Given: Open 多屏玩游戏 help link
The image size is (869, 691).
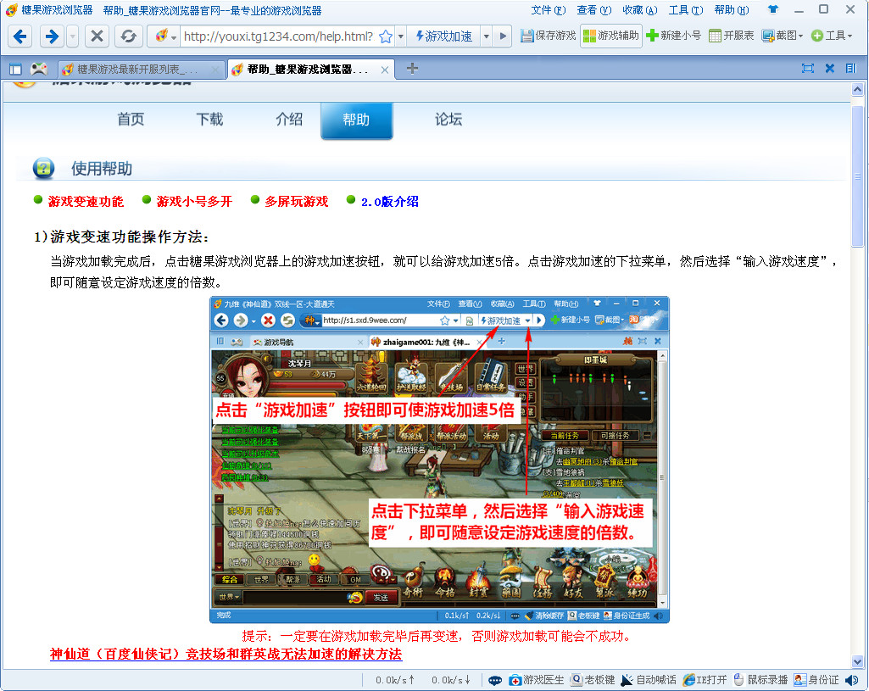Looking at the screenshot, I should click(x=297, y=201).
